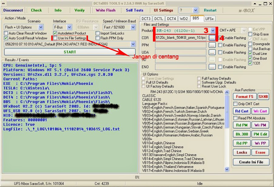274x187 pixels.
Task: Browse for the UDA file
Action: pyautogui.click(x=212, y=52)
